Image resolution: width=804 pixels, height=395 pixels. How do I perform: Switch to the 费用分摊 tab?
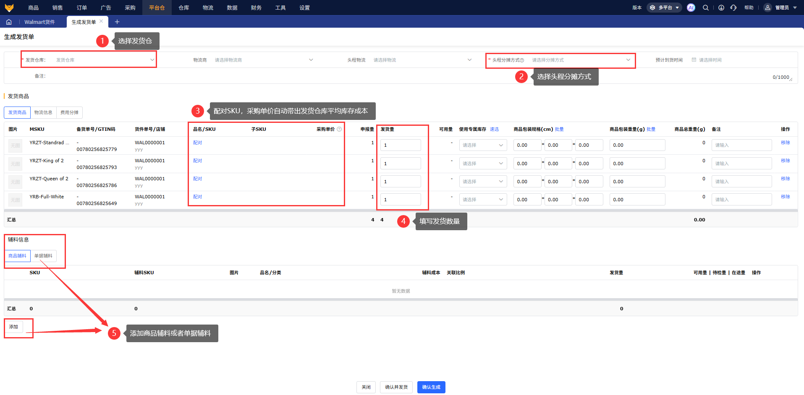69,112
